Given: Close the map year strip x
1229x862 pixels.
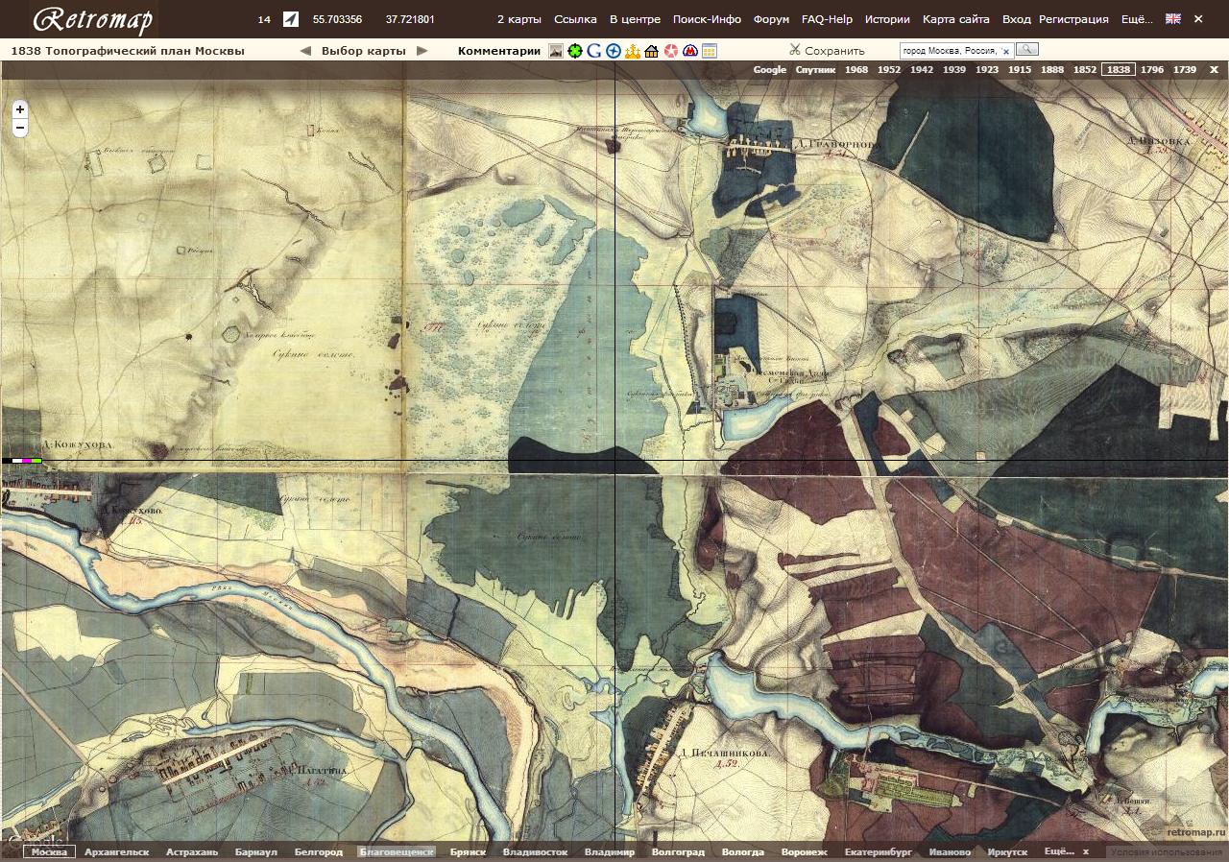Looking at the screenshot, I should (x=1214, y=69).
